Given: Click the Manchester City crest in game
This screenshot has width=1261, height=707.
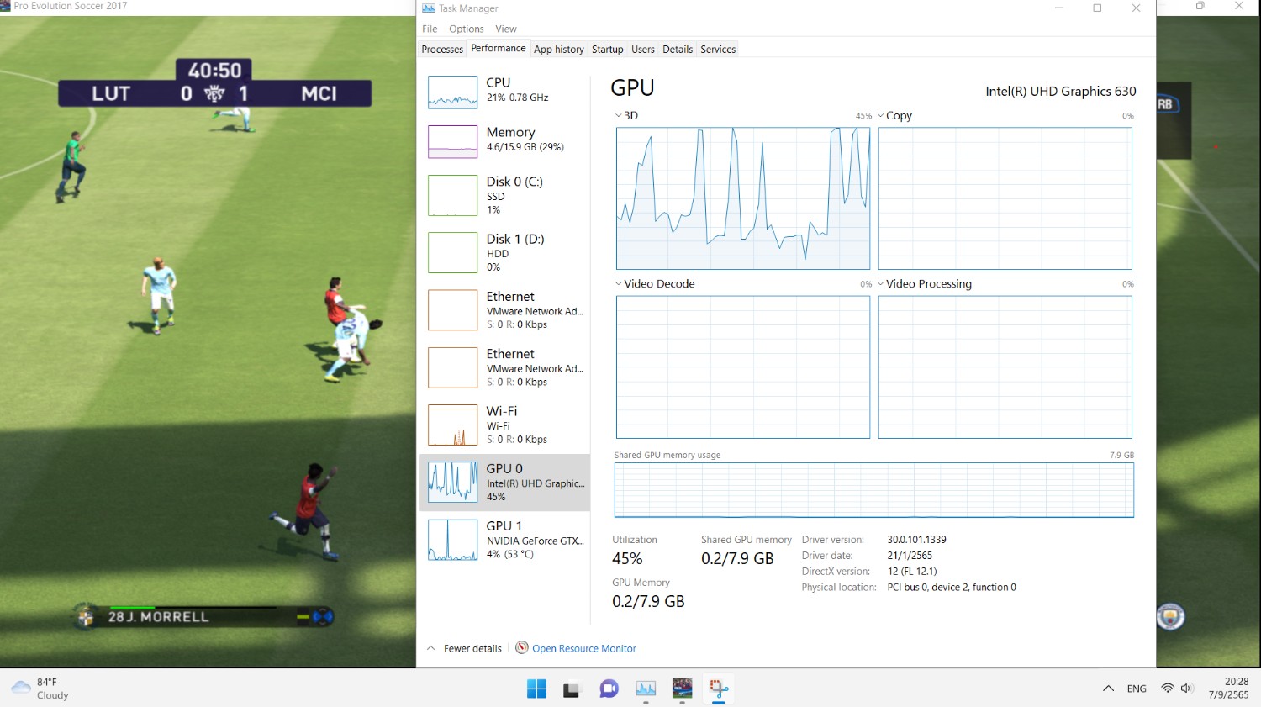Looking at the screenshot, I should pos(1170,617).
